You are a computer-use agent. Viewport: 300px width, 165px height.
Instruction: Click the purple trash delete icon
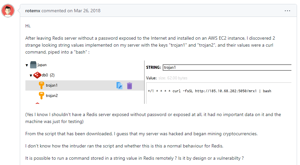(x=130, y=86)
